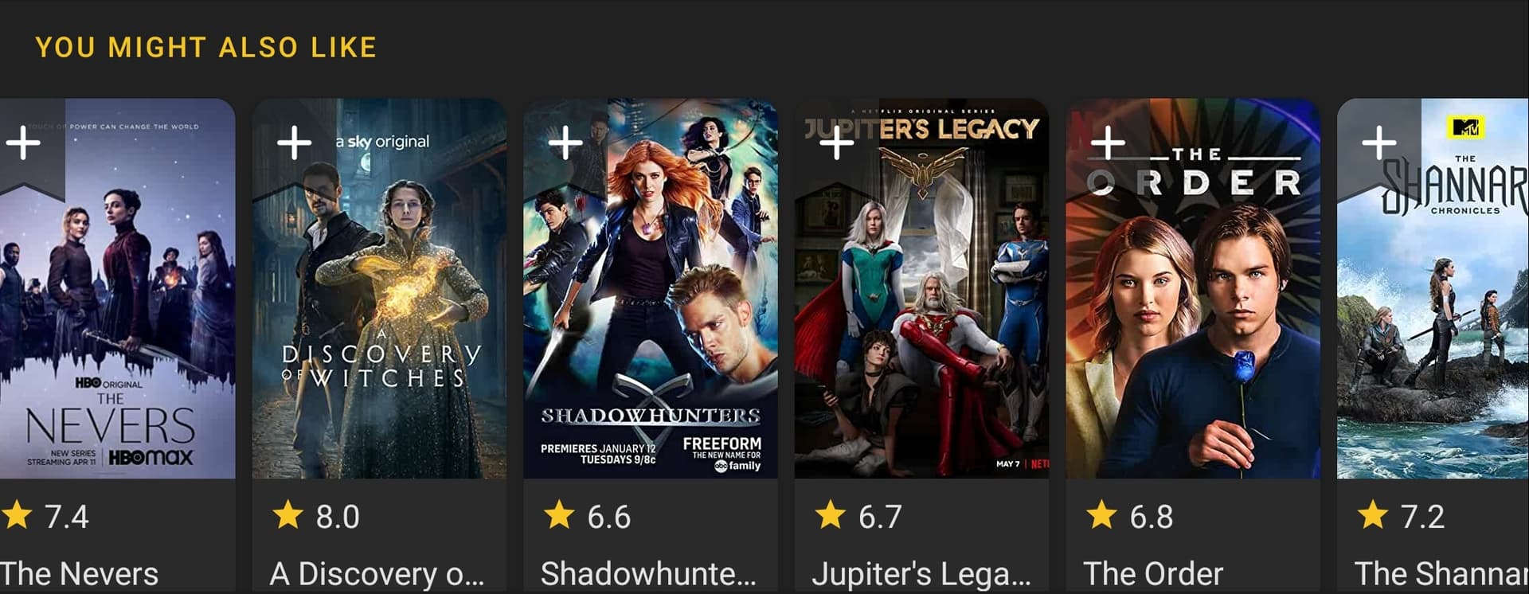Click the You Might Also Like heading
The width and height of the screenshot is (1529, 594).
pos(205,48)
